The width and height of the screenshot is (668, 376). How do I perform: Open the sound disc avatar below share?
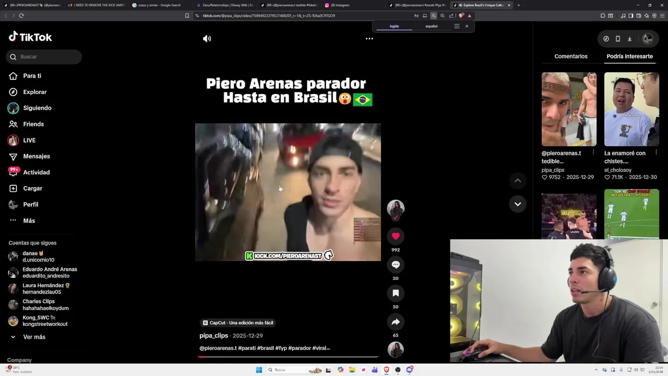[x=396, y=350]
